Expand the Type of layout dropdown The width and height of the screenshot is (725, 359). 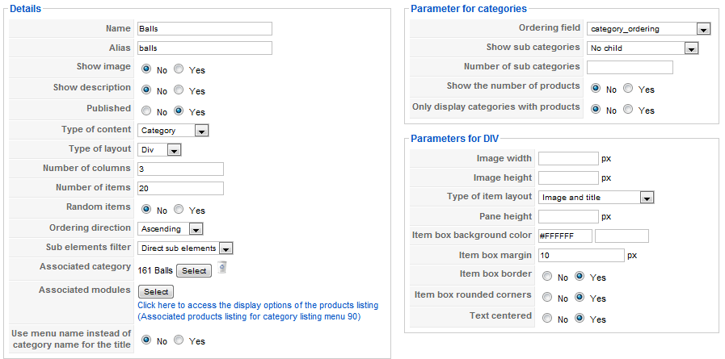(159, 150)
